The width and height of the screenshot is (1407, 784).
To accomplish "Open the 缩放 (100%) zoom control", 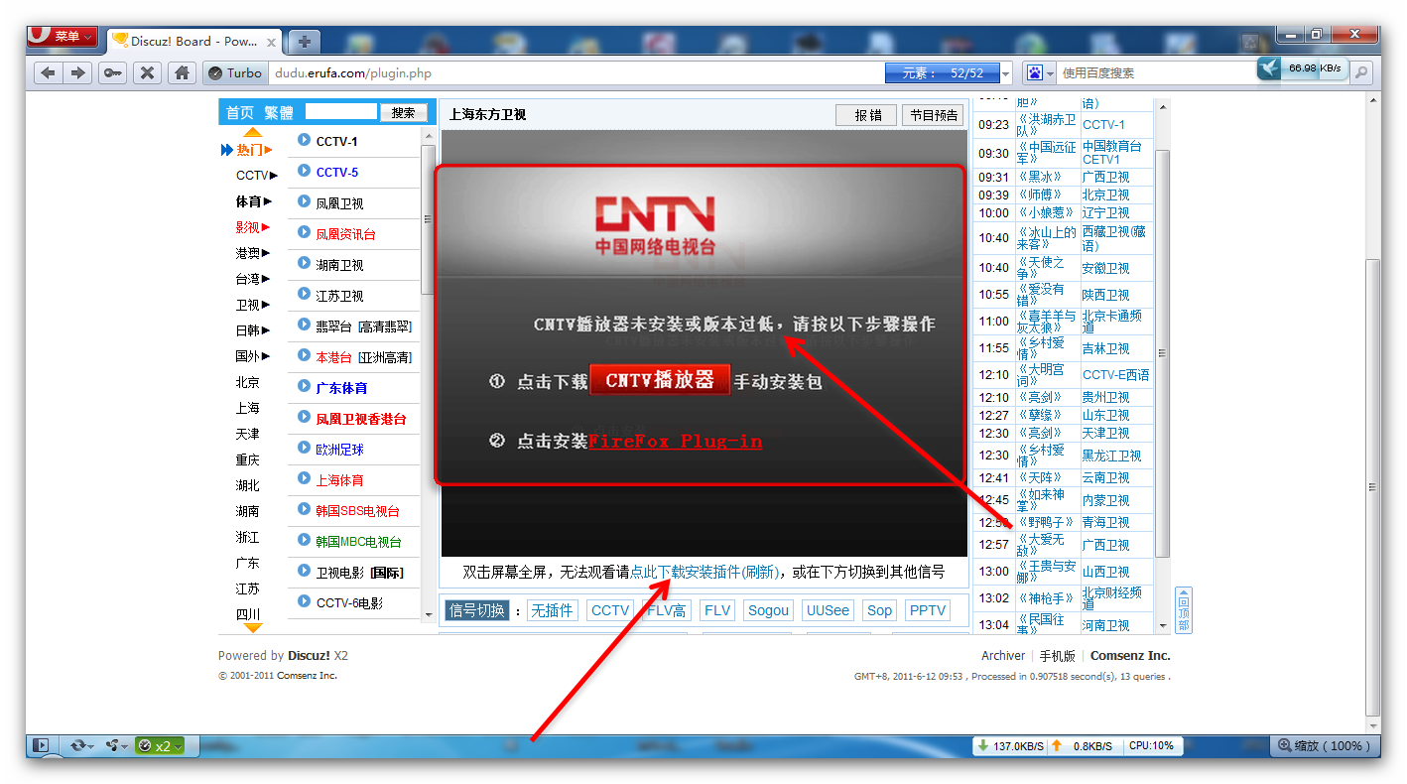I will [x=1327, y=745].
